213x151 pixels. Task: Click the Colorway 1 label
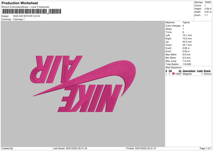[x=19, y=19]
